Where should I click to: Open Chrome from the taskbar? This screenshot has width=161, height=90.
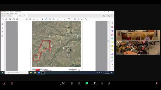click(x=35, y=73)
